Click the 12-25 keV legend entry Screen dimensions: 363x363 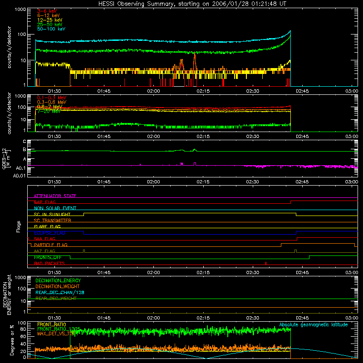[49, 20]
